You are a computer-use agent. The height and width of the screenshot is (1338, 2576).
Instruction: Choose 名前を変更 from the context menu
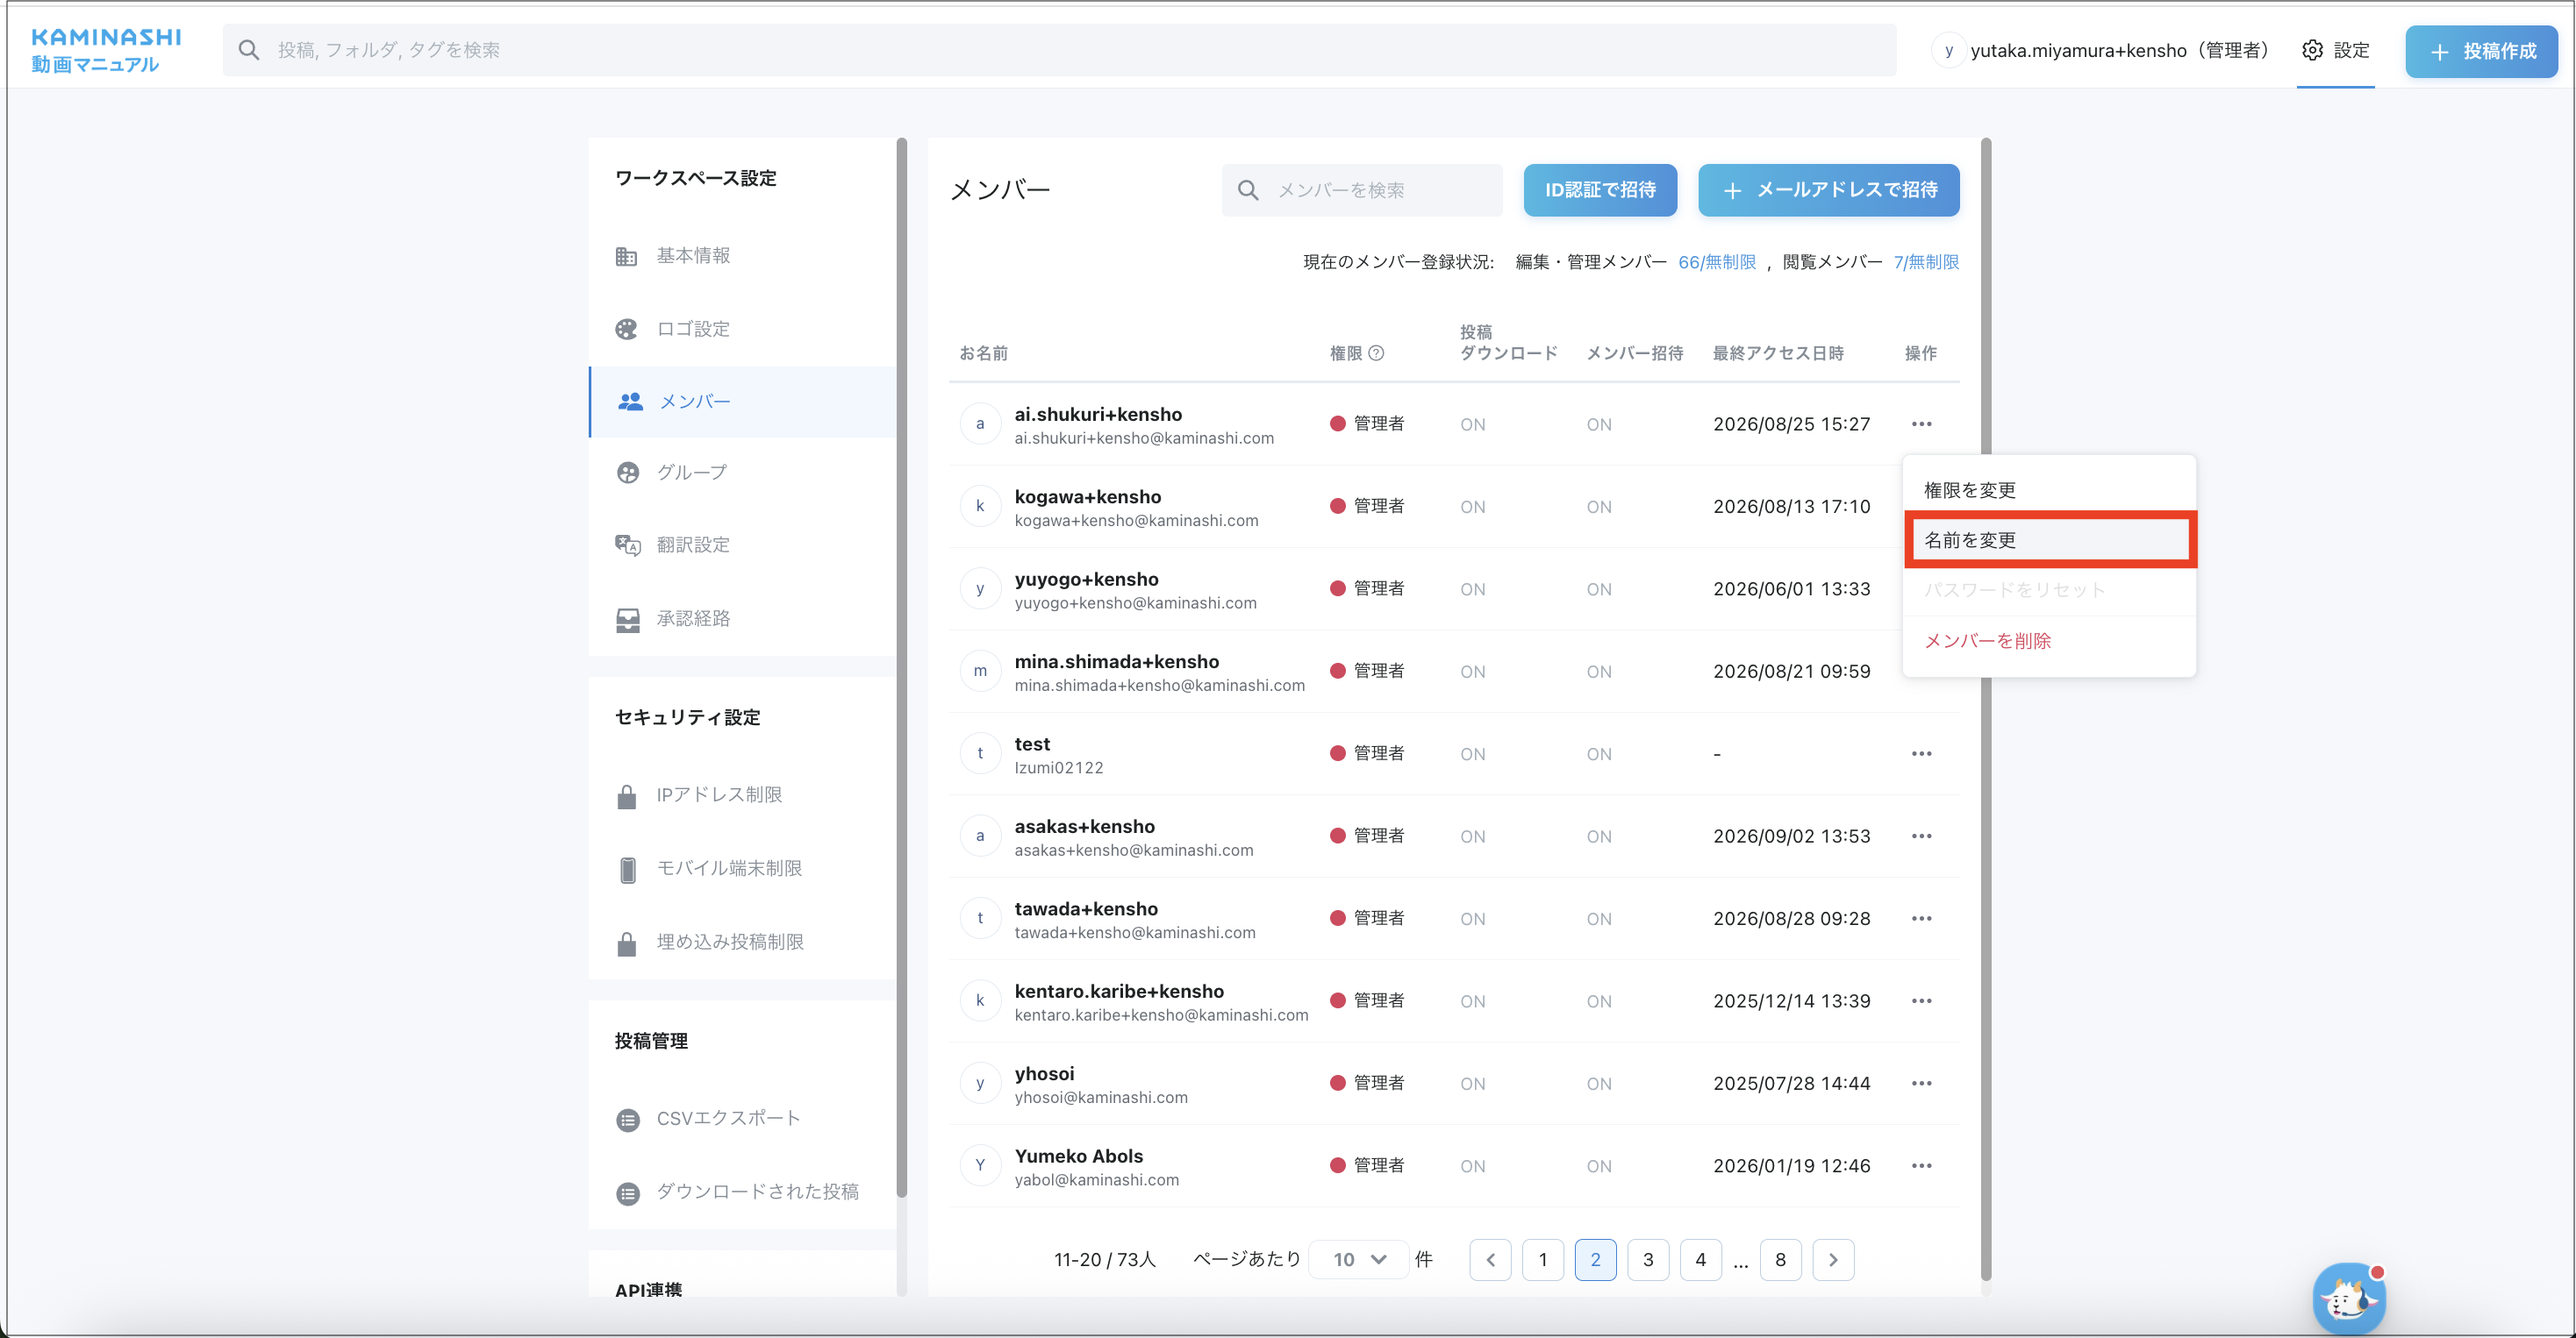point(2049,539)
